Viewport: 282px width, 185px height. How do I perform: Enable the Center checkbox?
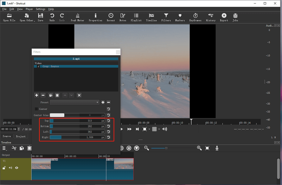click(x=36, y=109)
